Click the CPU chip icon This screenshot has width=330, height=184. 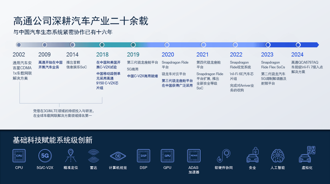pos(19,156)
